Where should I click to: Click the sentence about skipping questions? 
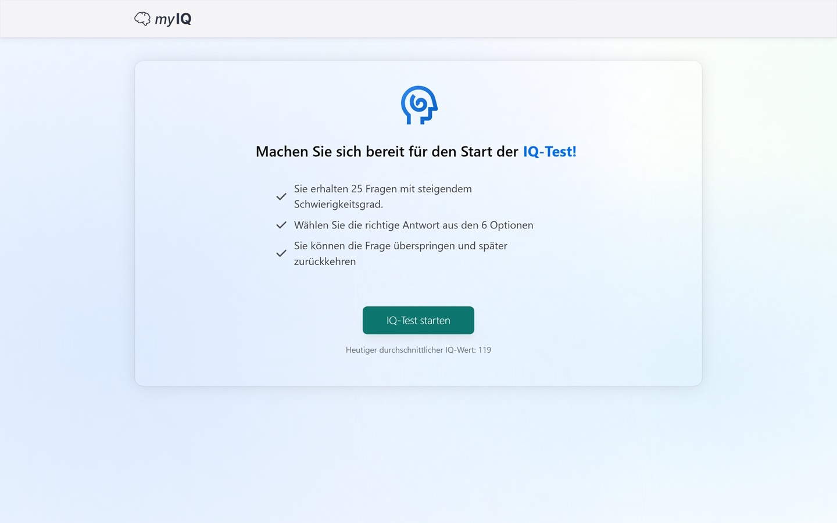pyautogui.click(x=400, y=253)
